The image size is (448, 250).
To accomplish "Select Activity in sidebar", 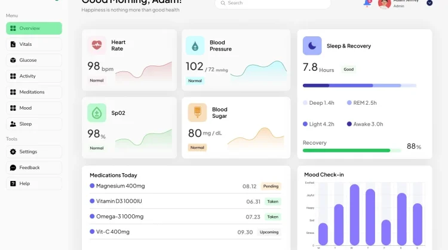I will click(34, 76).
